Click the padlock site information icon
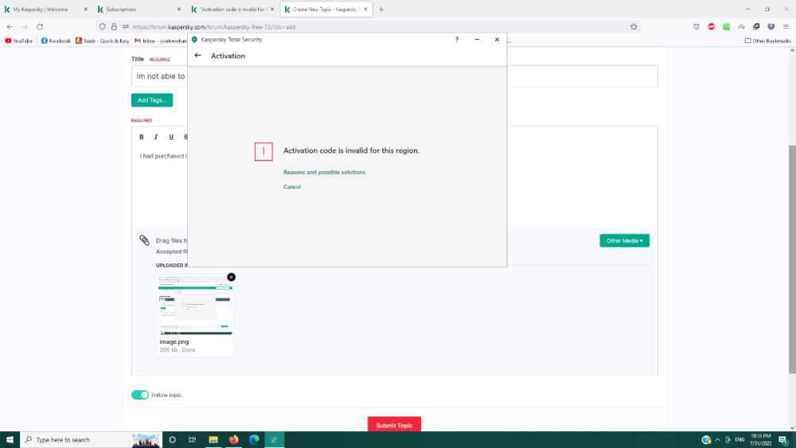The width and height of the screenshot is (796, 448). click(114, 27)
